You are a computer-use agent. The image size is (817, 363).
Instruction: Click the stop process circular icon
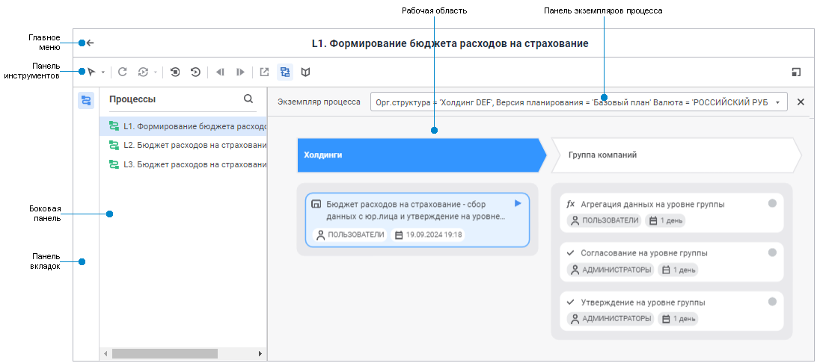coord(175,72)
